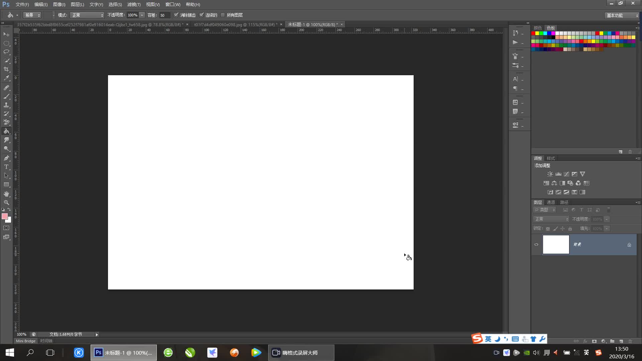
Task: Select the Horizontal Type tool
Action: pyautogui.click(x=6, y=166)
